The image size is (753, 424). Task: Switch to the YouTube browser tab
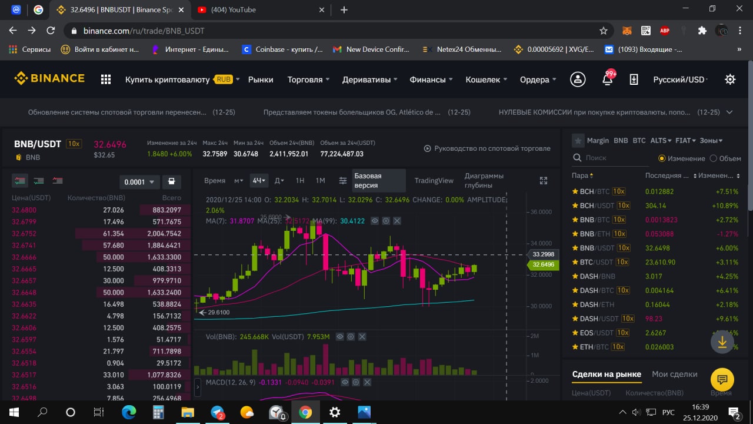[262, 10]
